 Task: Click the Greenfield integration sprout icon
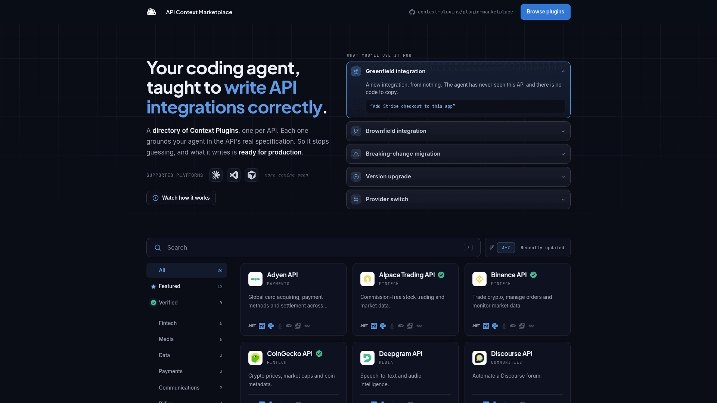click(x=356, y=71)
